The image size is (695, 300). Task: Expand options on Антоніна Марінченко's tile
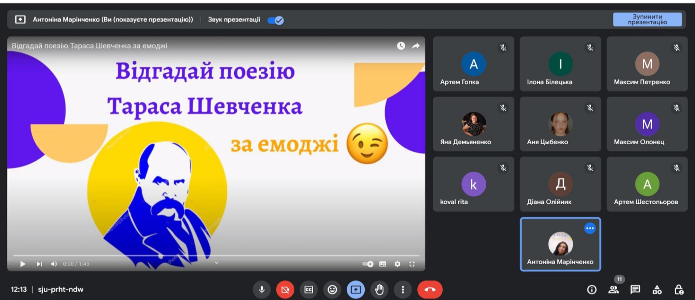pos(589,228)
